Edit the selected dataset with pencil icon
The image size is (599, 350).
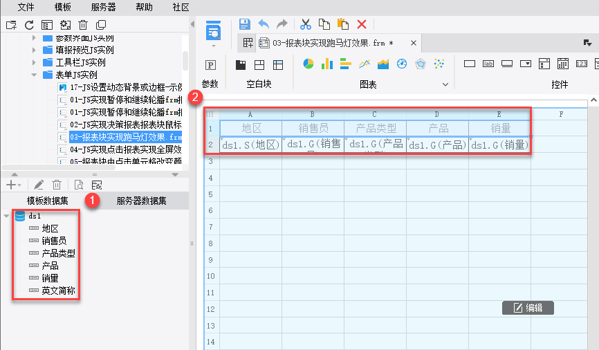[x=39, y=185]
